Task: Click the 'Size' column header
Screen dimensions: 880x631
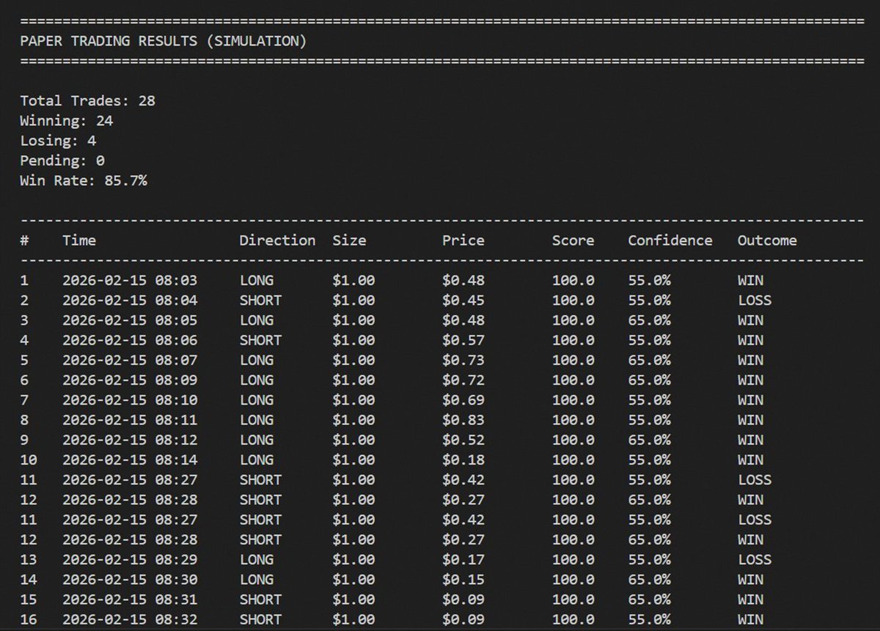Action: pos(349,240)
